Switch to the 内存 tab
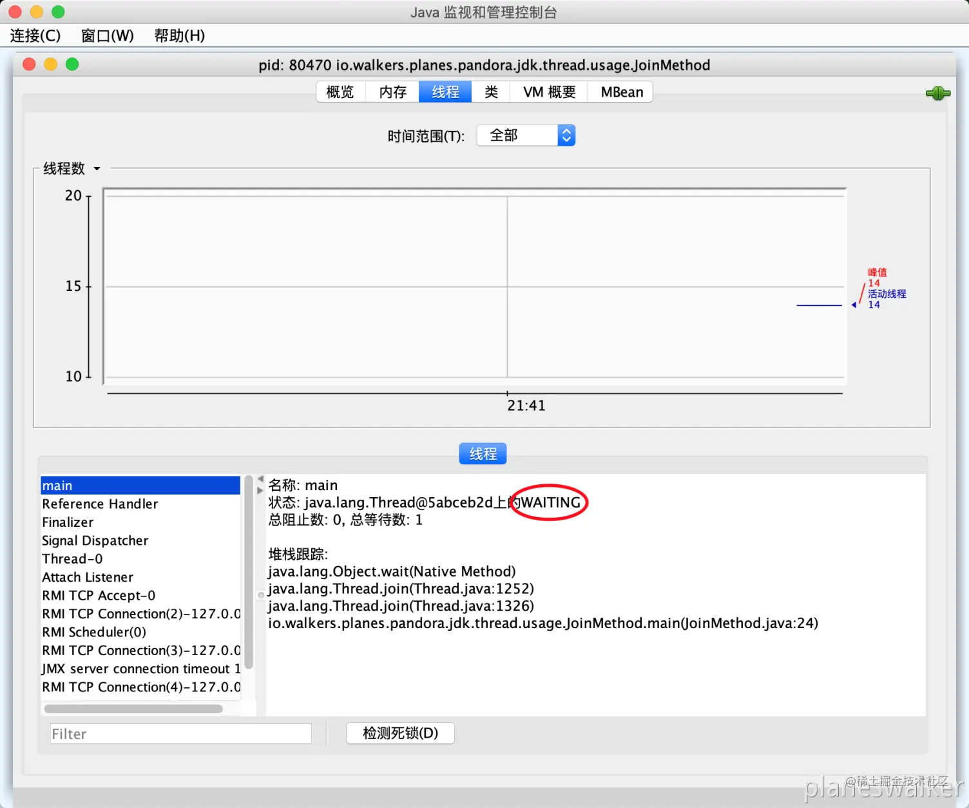The height and width of the screenshot is (808, 969). (x=393, y=92)
